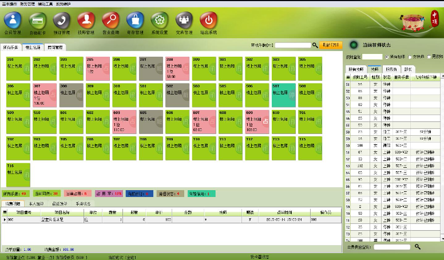Click search magnifier beside 手牌 search box
This screenshot has width=444, height=260.
coord(315,45)
